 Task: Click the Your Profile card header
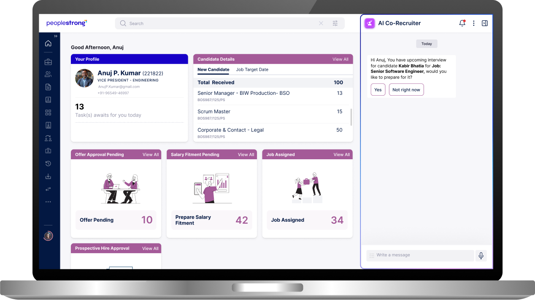(130, 59)
